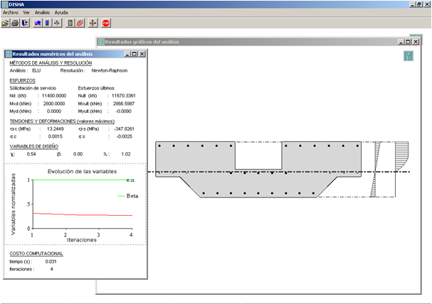The height and width of the screenshot is (304, 432).
Task: Open the Ver menu
Action: [26, 12]
